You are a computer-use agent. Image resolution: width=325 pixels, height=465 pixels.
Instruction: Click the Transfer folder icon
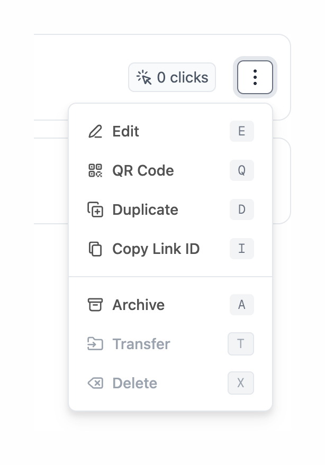coord(96,344)
